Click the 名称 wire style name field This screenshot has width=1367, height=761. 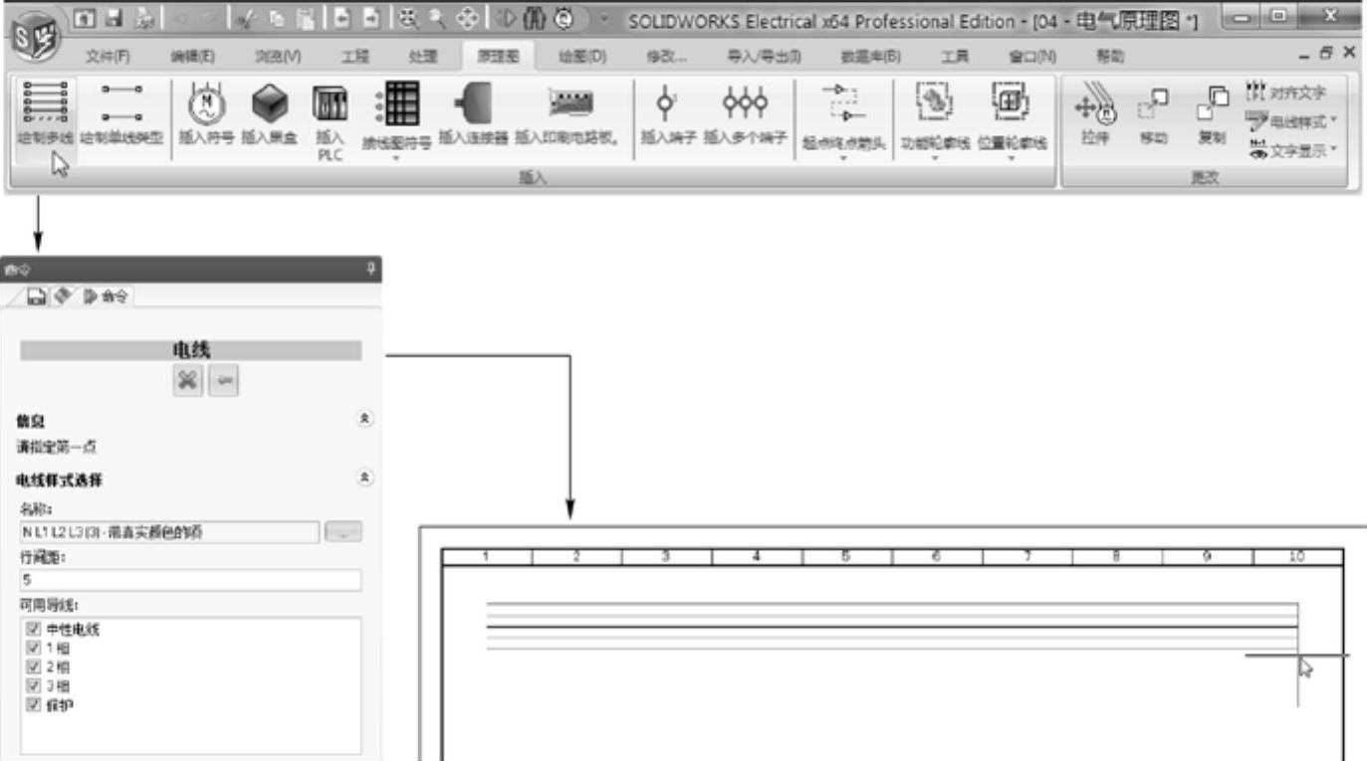[169, 532]
